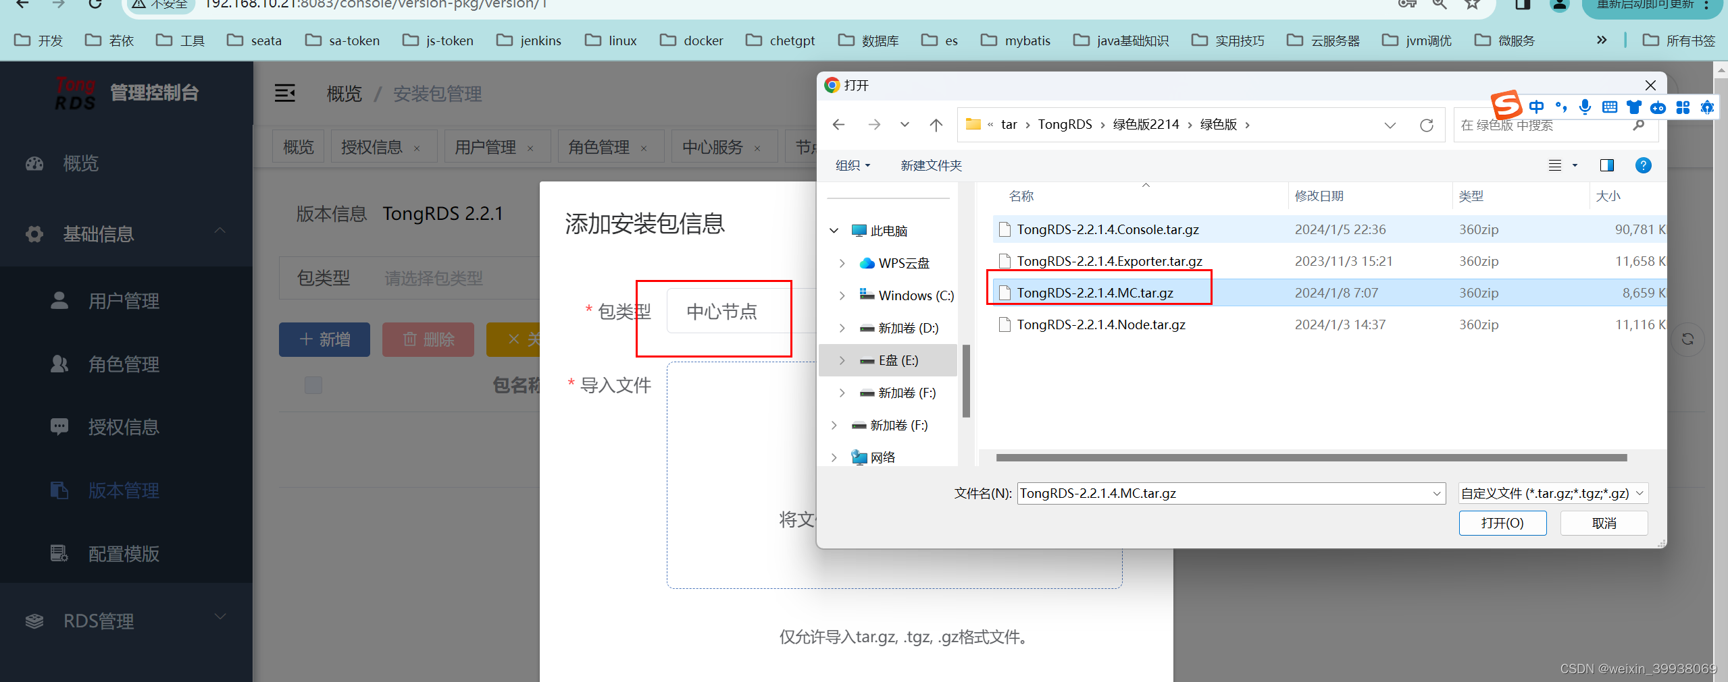Open the recent locations dropdown arrow

[x=905, y=125]
